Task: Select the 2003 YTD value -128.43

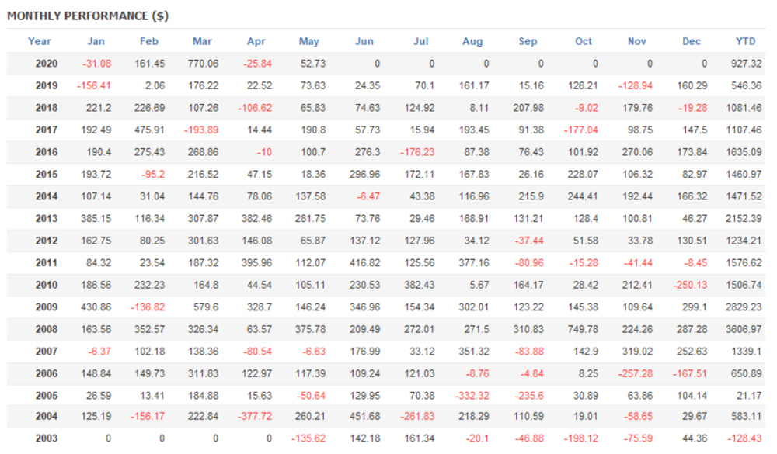Action: [744, 438]
